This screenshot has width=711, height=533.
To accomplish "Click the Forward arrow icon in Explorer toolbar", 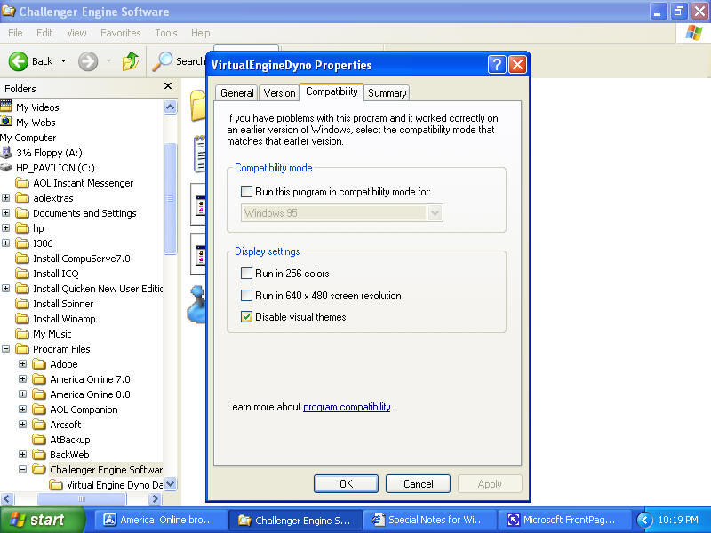I will coord(88,61).
